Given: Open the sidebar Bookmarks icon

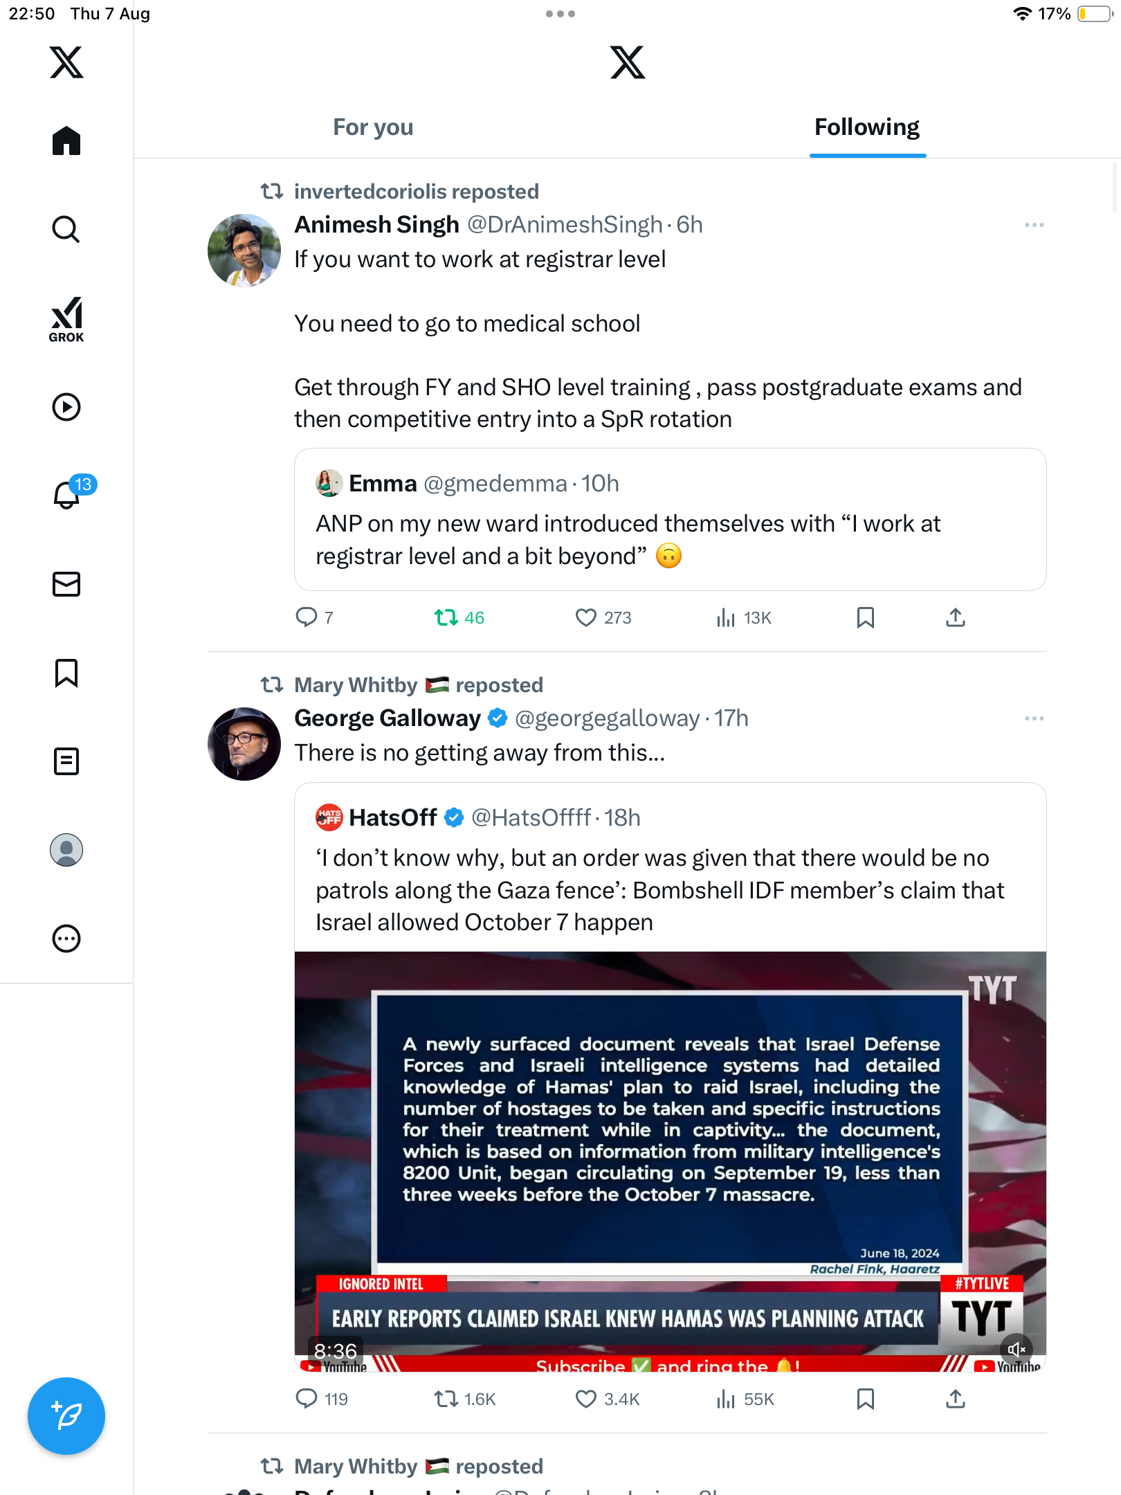Looking at the screenshot, I should 66,673.
